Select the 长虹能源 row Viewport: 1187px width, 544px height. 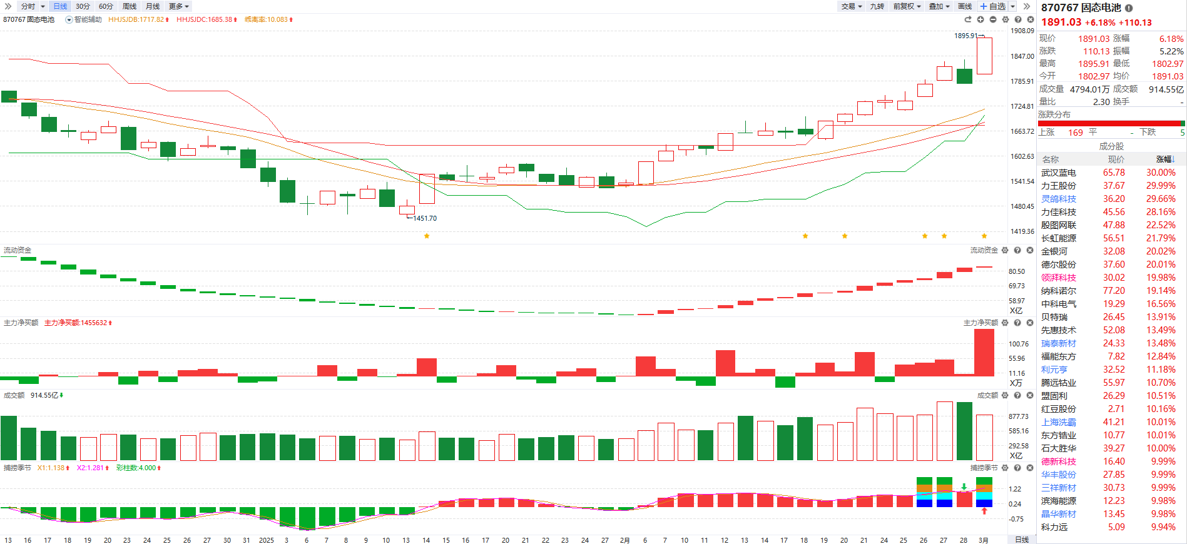pyautogui.click(x=1111, y=238)
